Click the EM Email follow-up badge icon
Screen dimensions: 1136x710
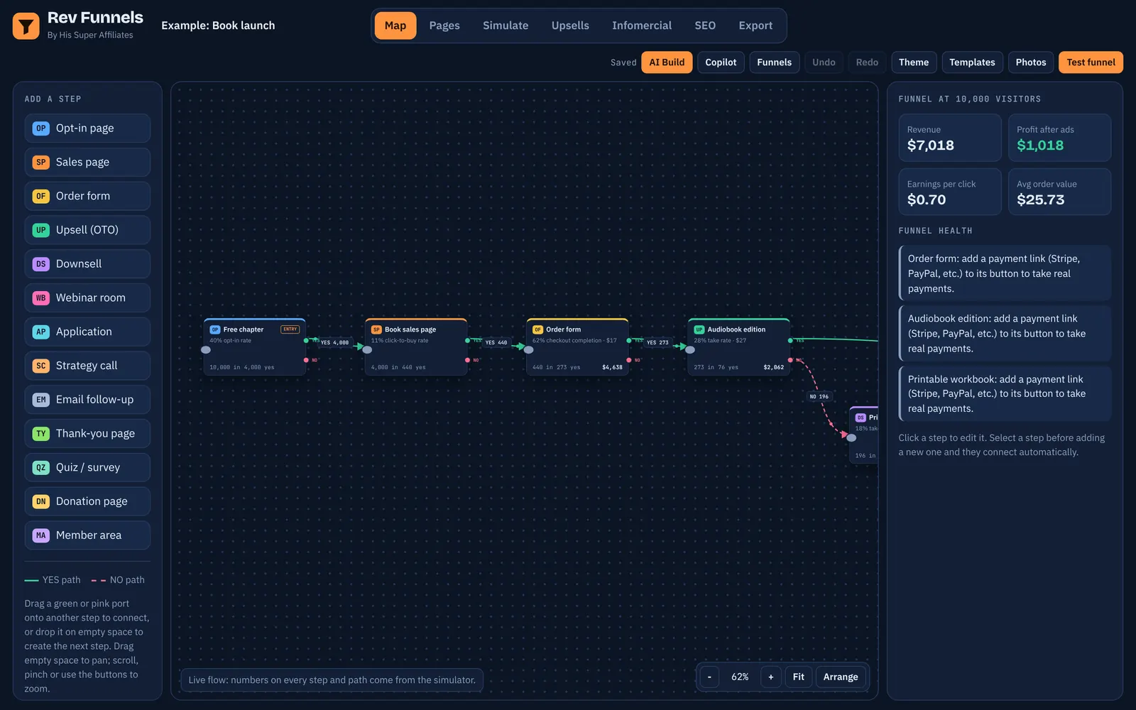coord(41,400)
